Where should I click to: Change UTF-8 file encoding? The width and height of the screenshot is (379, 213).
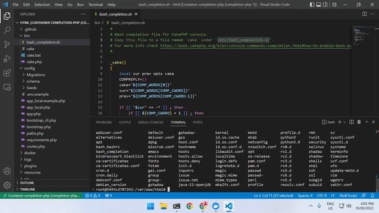pos(322,196)
